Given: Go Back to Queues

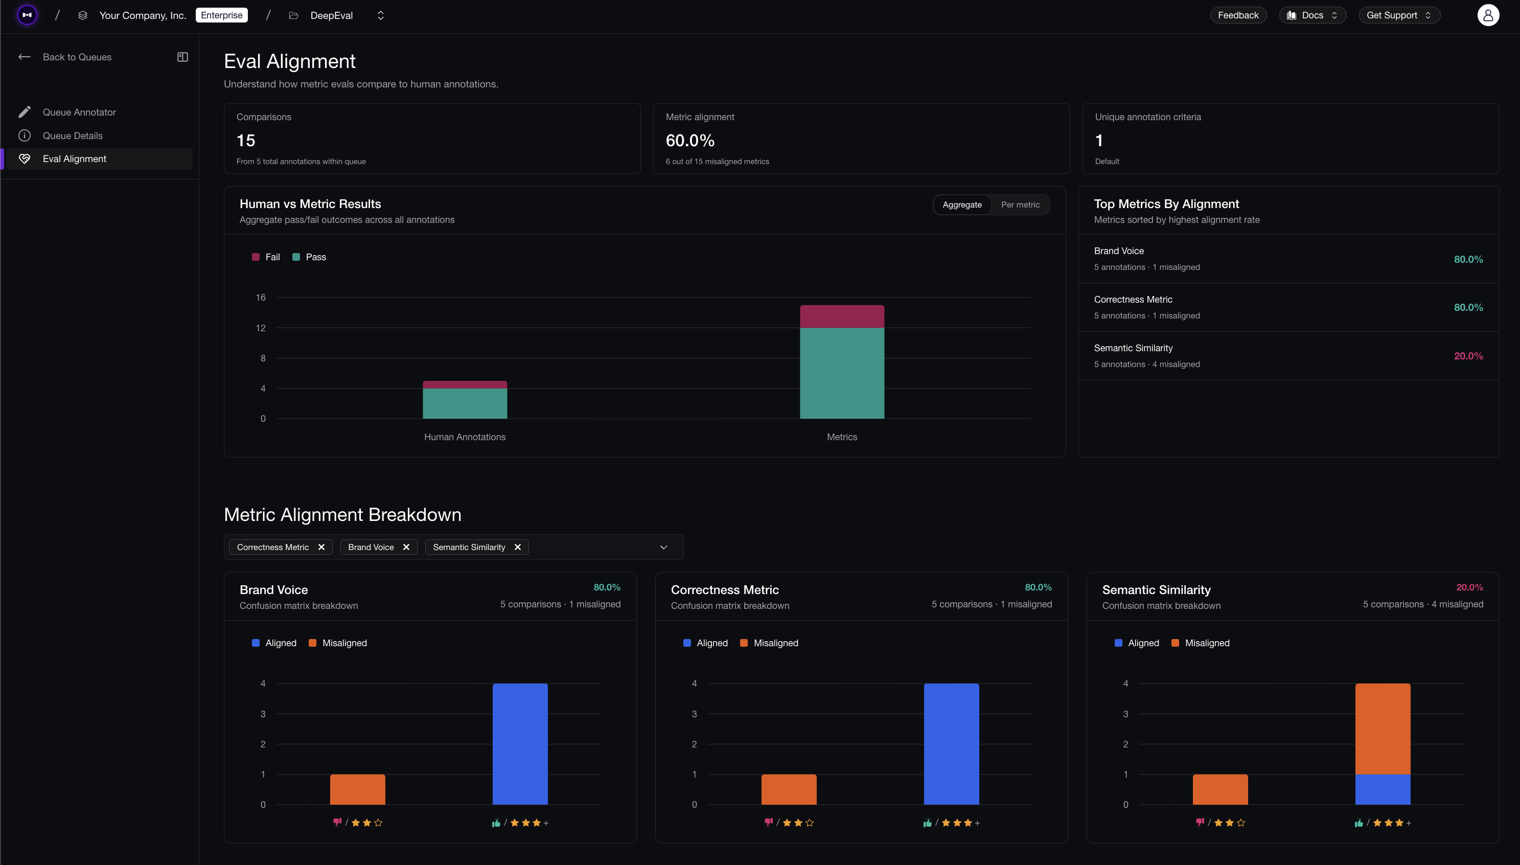Looking at the screenshot, I should tap(77, 56).
